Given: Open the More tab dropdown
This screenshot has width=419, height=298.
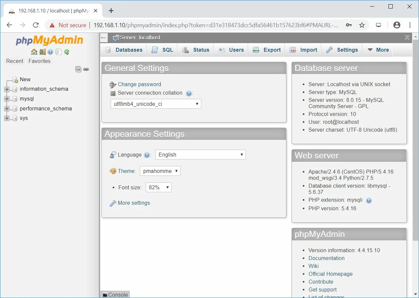Looking at the screenshot, I should coord(378,50).
